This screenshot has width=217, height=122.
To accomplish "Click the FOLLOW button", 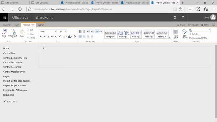I will click(x=193, y=25).
